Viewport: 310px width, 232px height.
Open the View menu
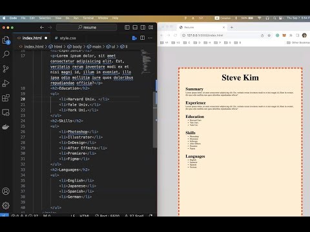pyautogui.click(x=58, y=18)
